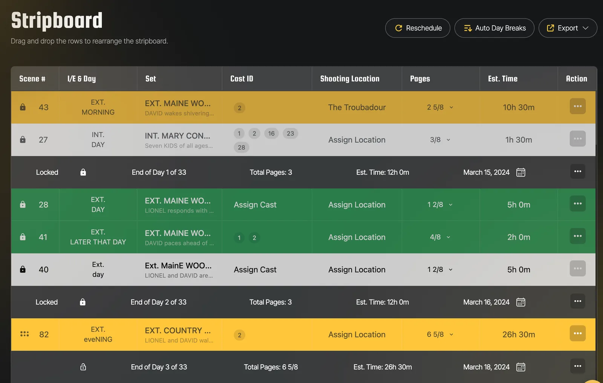The height and width of the screenshot is (383, 603).
Task: Open three-dot menu for scene 41
Action: (577, 236)
